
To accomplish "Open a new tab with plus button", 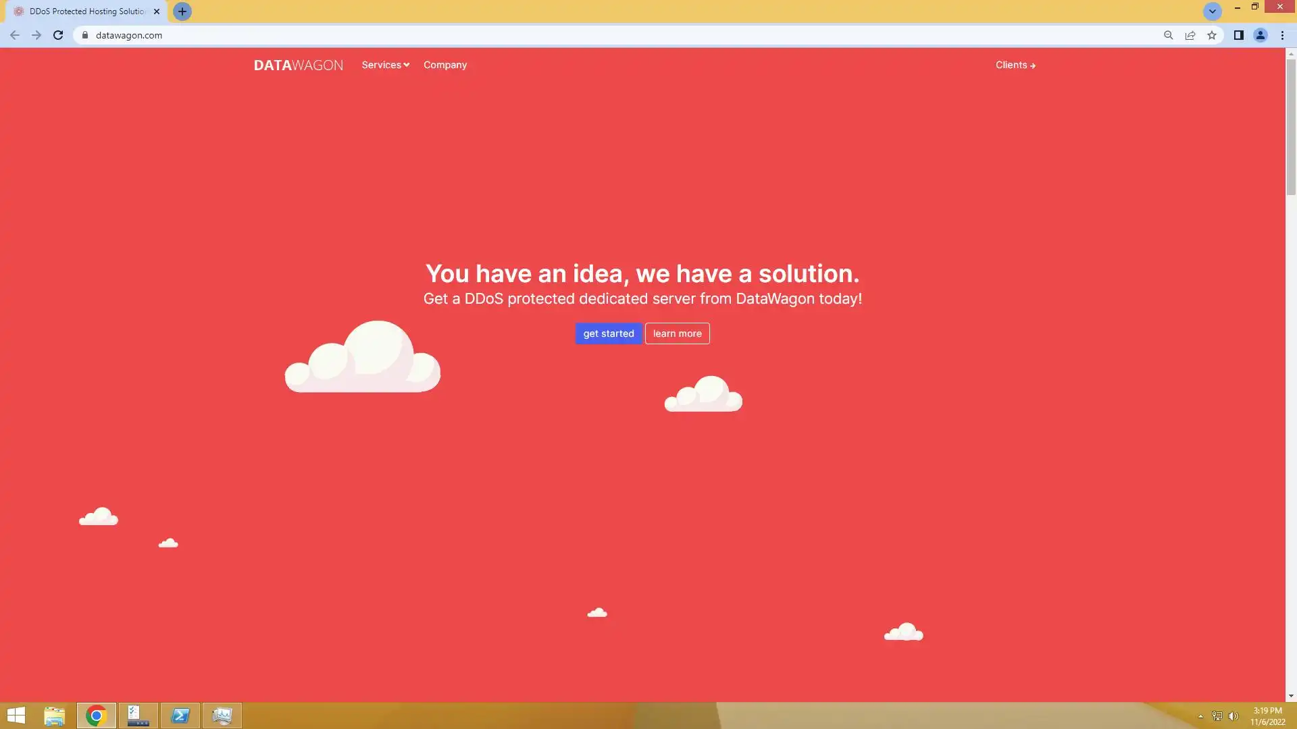I will click(x=182, y=11).
